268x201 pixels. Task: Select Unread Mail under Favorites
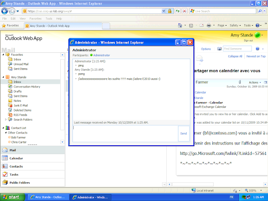pos(21,64)
